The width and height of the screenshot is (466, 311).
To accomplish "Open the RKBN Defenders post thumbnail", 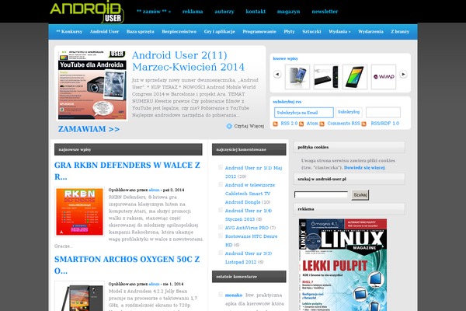I will [80, 212].
